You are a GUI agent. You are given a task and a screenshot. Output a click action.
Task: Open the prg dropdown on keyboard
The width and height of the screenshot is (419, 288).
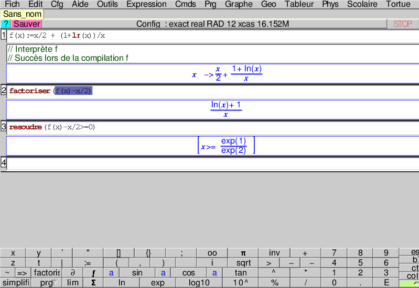(46, 283)
